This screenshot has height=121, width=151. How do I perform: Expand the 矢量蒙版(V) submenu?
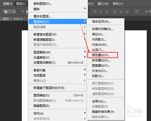pyautogui.click(x=58, y=57)
